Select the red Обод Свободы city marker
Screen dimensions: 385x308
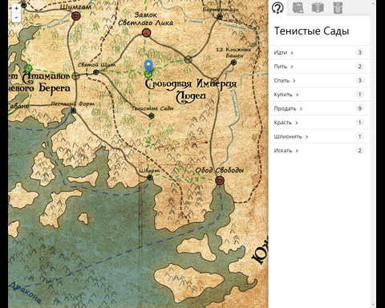pos(220,180)
